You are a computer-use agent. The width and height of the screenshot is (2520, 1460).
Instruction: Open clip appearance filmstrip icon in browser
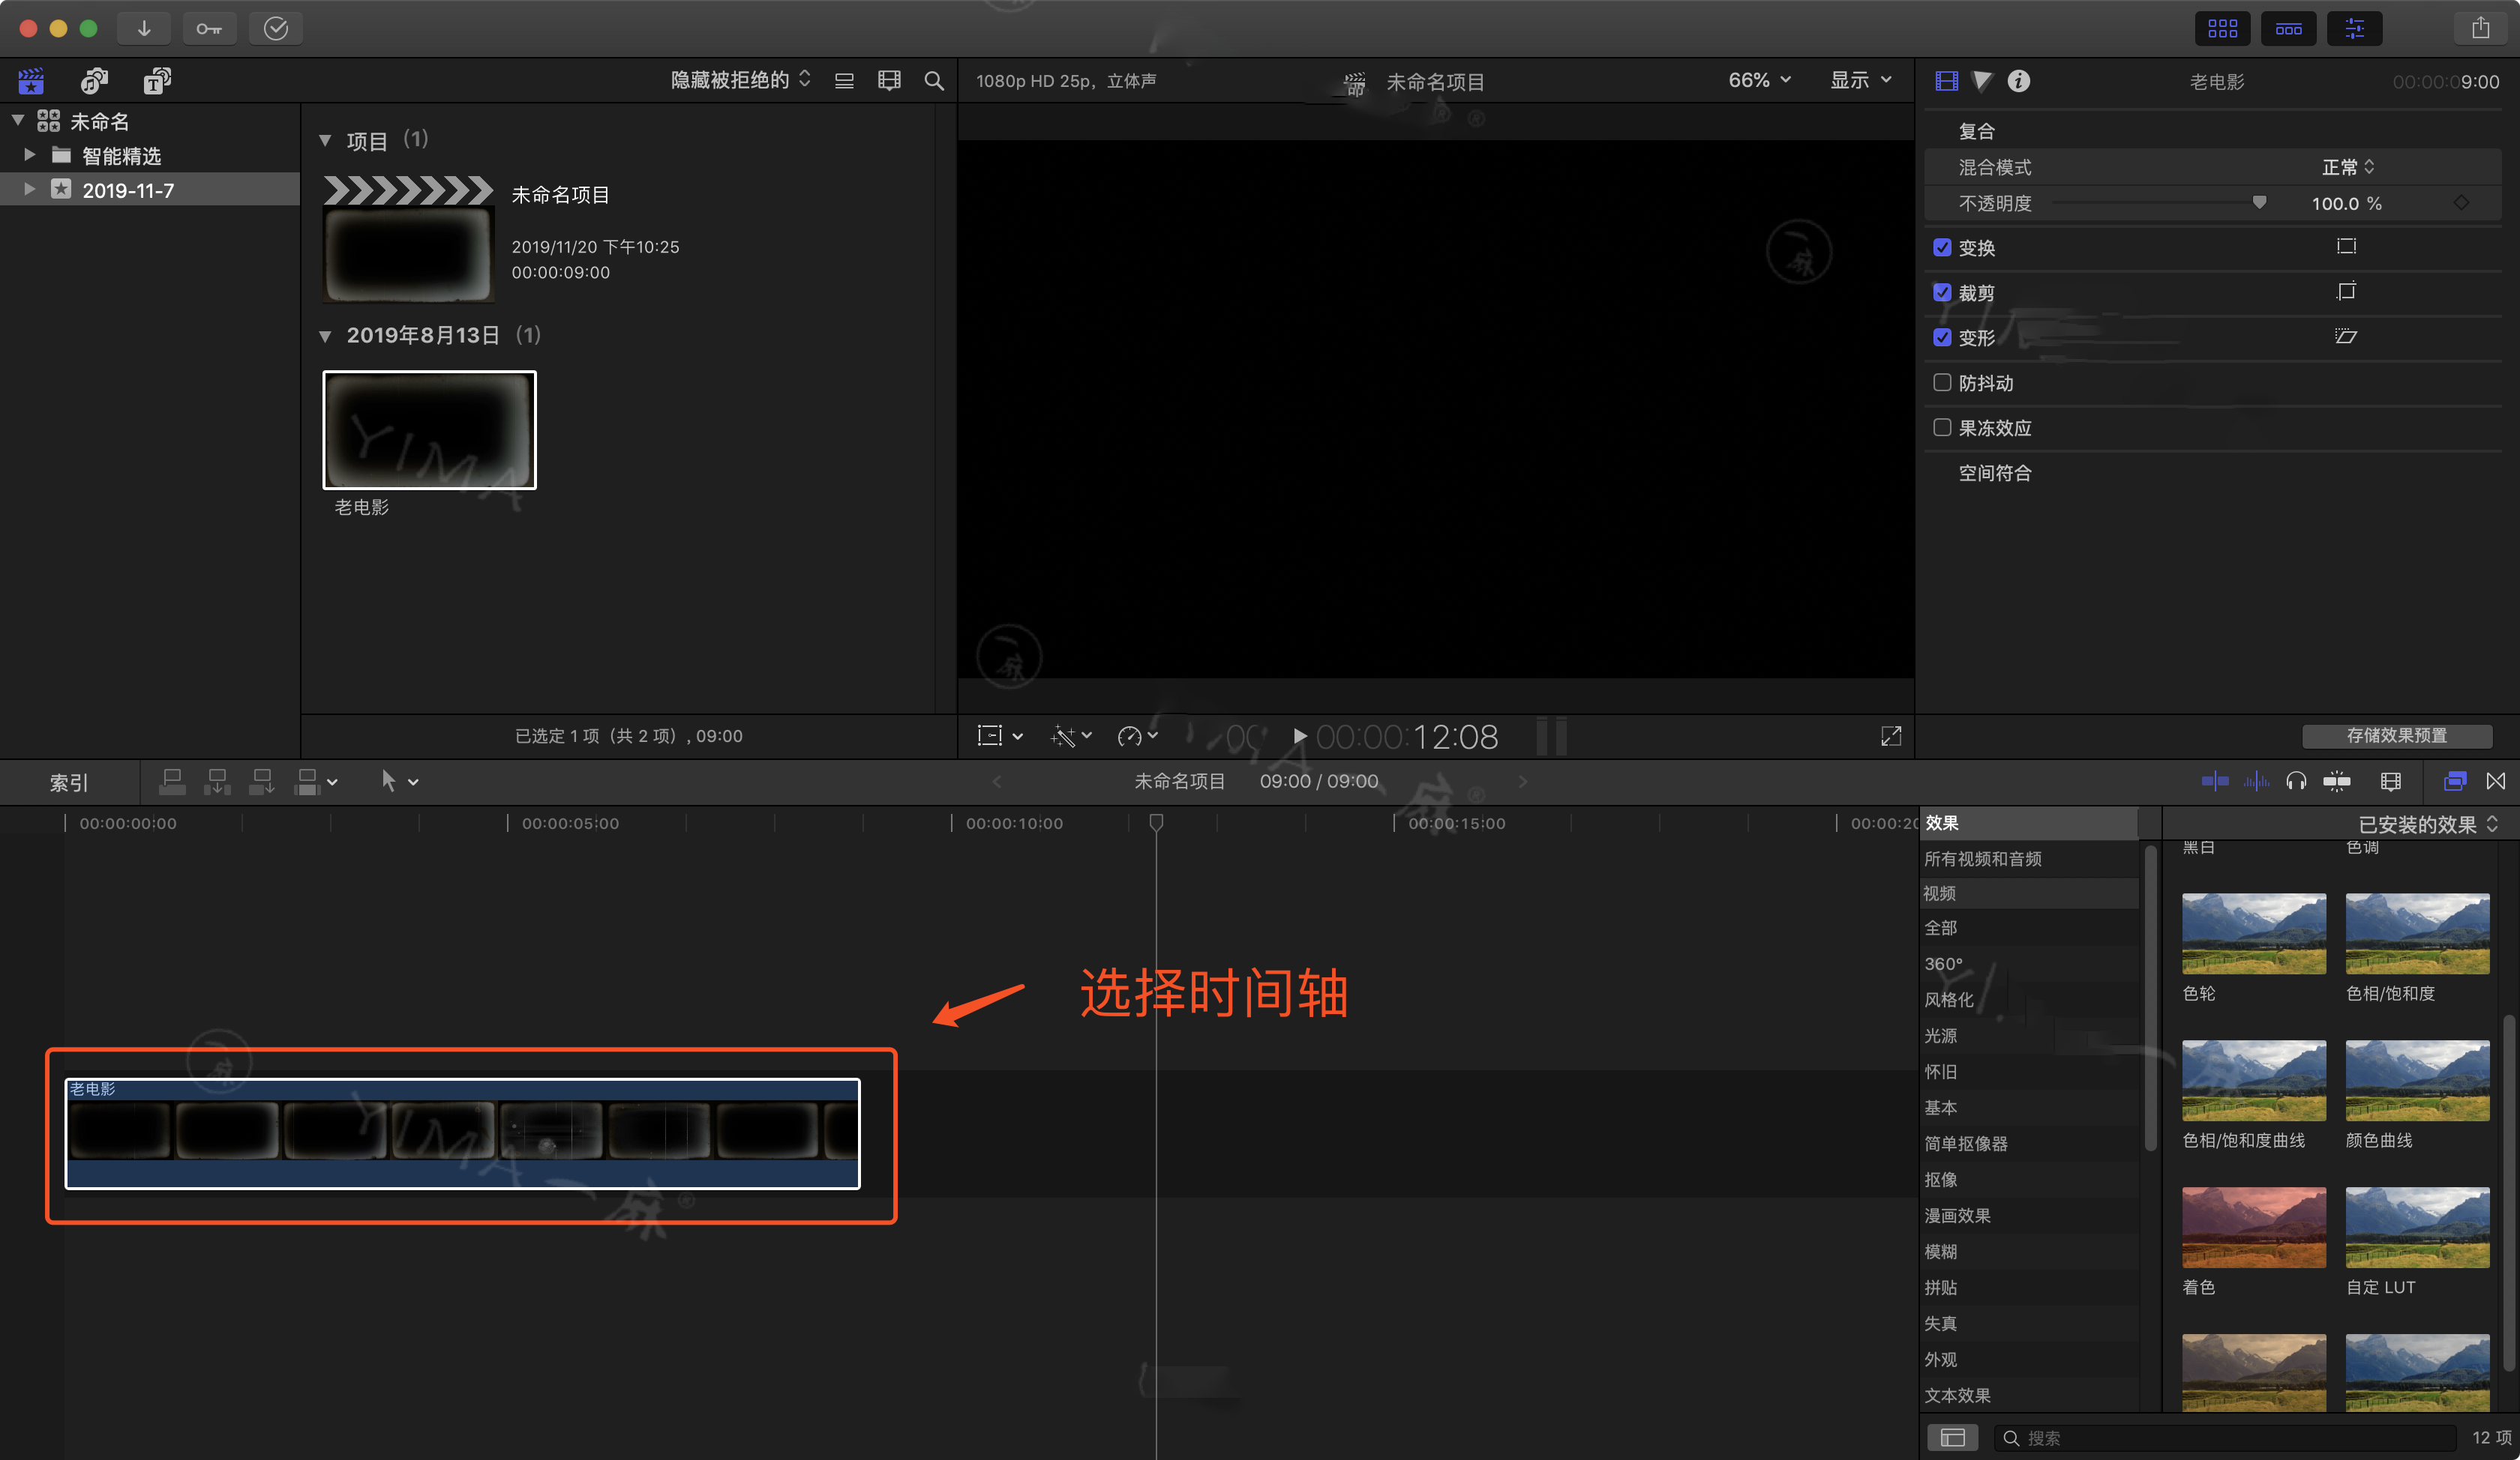889,81
